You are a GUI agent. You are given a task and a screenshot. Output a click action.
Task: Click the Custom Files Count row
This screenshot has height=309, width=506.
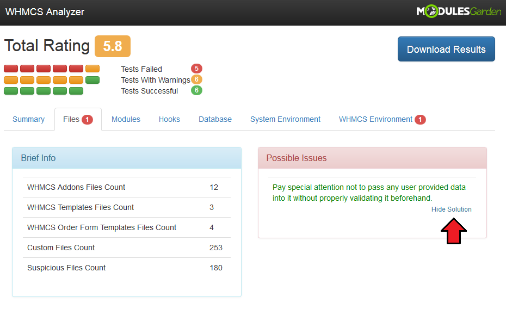(127, 248)
